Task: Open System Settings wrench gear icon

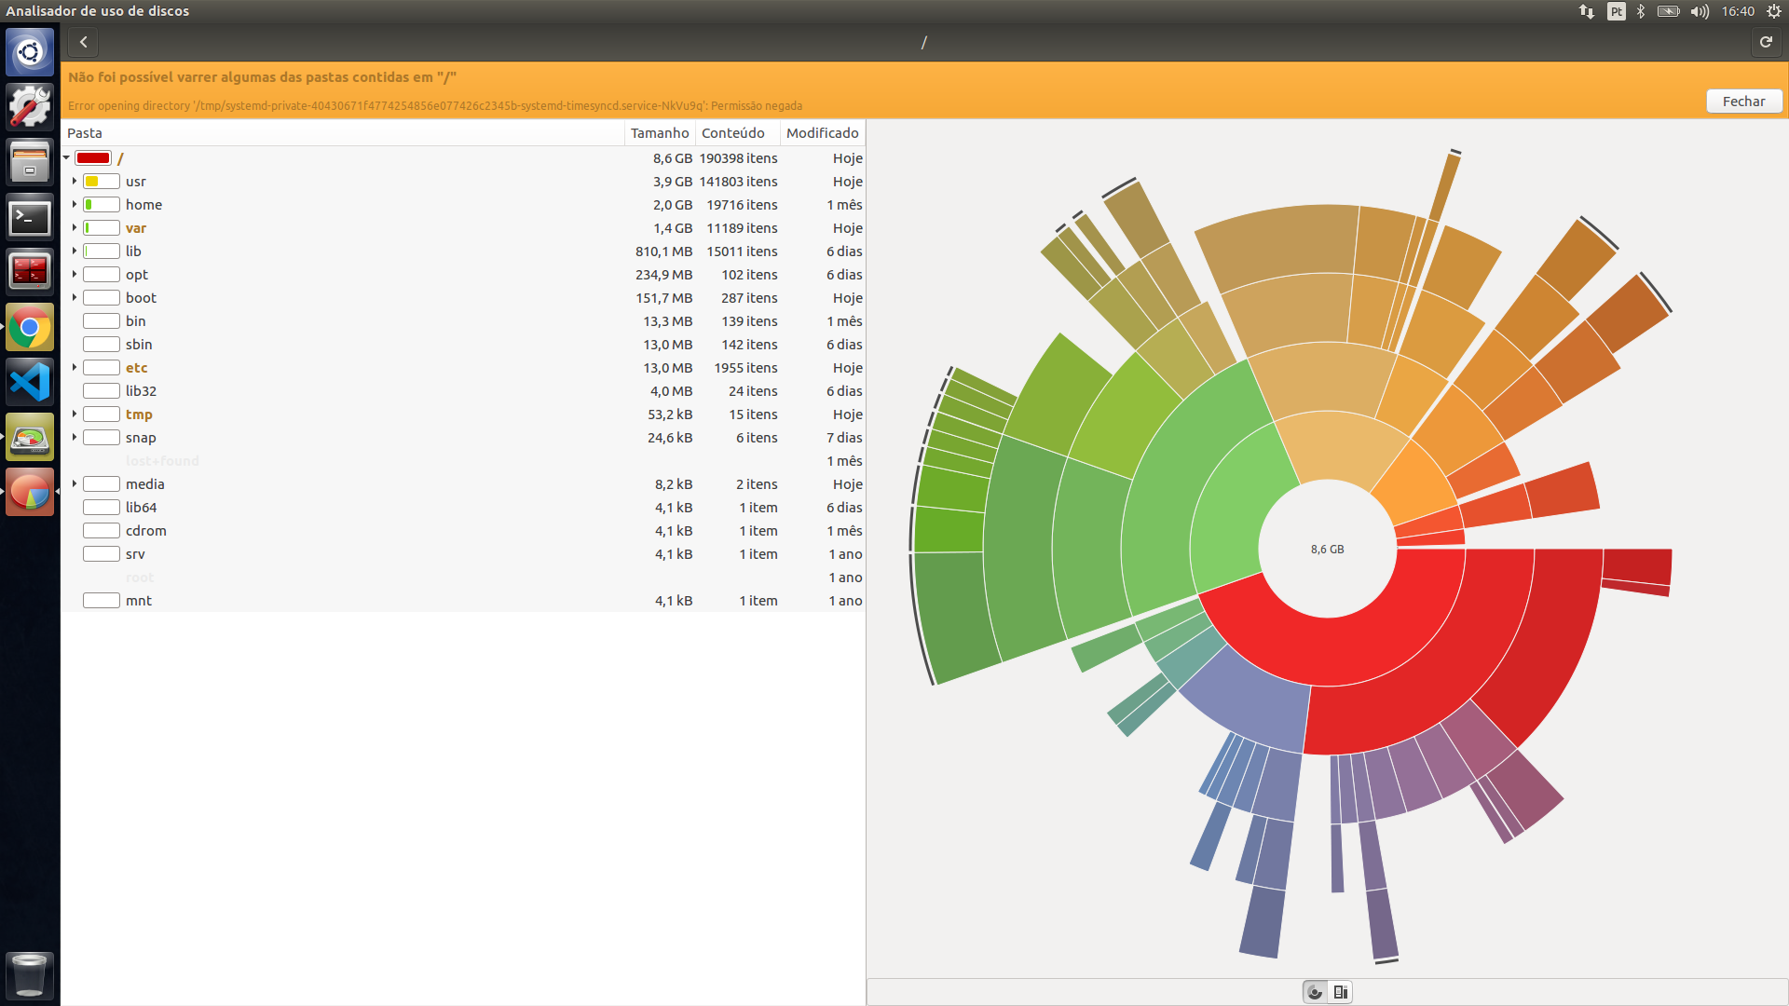Action: click(30, 107)
